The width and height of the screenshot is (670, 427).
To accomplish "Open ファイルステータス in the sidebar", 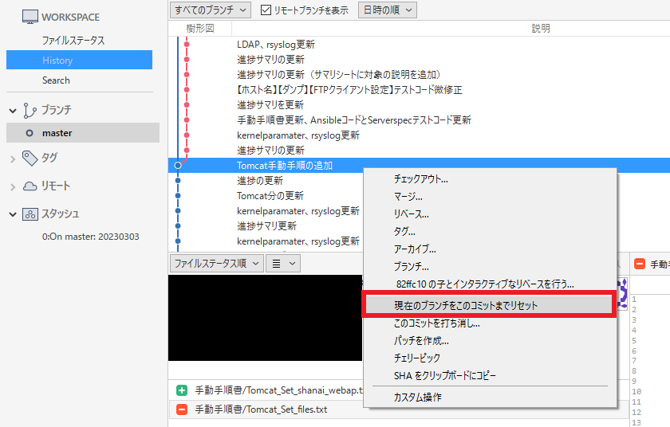I will (x=73, y=41).
